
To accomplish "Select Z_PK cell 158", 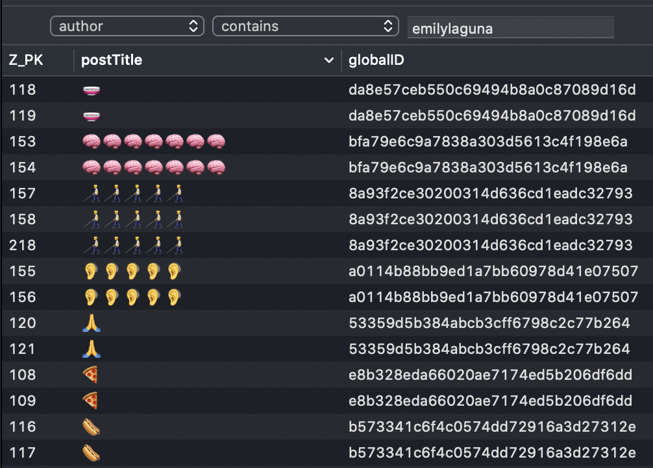I will [x=23, y=219].
